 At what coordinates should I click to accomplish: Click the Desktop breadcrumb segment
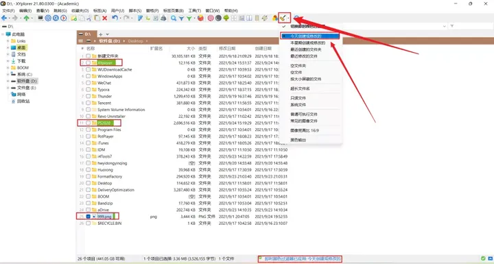tap(135, 41)
